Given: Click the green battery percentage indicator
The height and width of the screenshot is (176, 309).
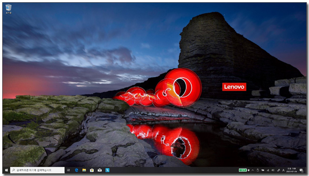Looking at the screenshot, I should click(x=243, y=170).
